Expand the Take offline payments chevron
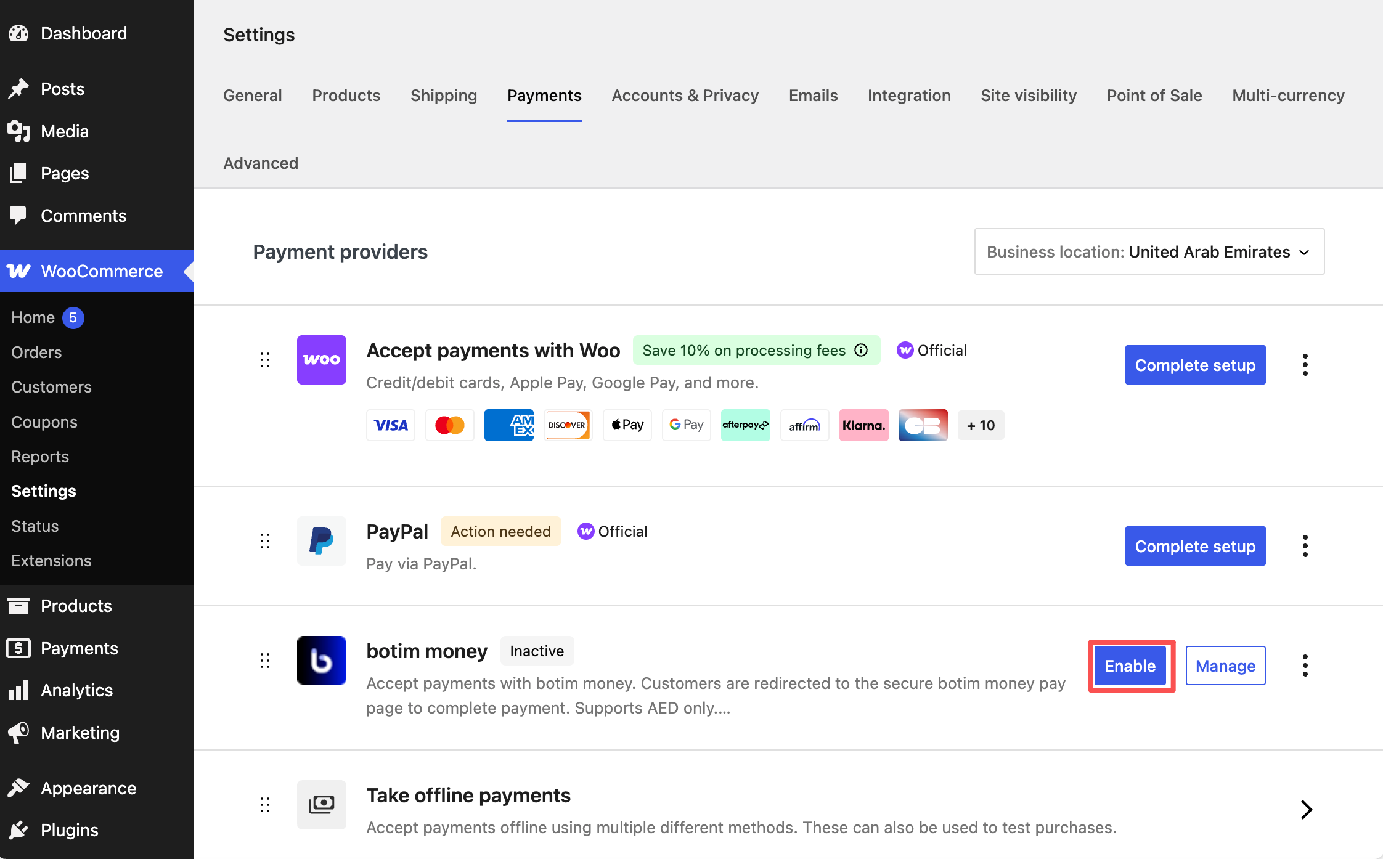Screen dimensions: 1383x859 click(x=1306, y=809)
